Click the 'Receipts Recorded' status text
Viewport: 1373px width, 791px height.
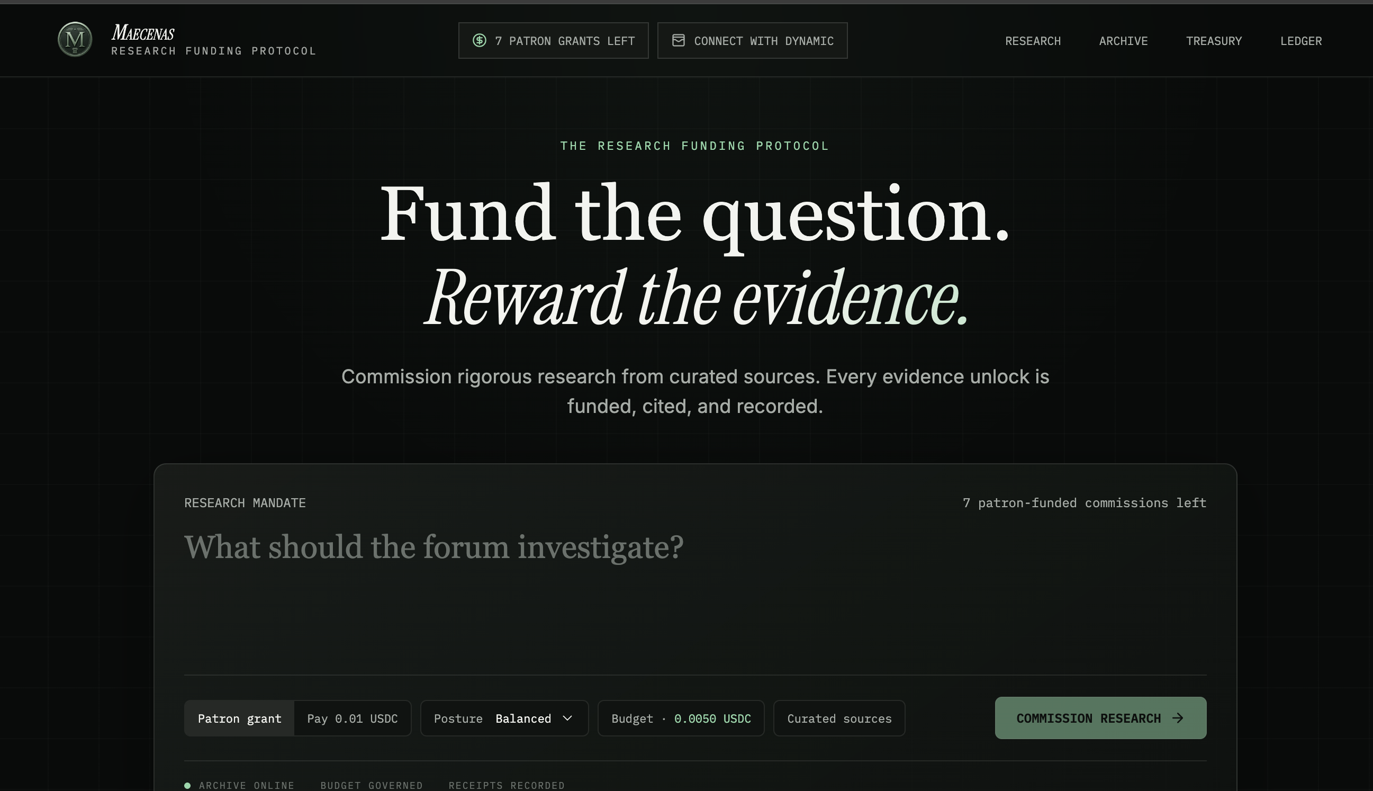tap(507, 786)
